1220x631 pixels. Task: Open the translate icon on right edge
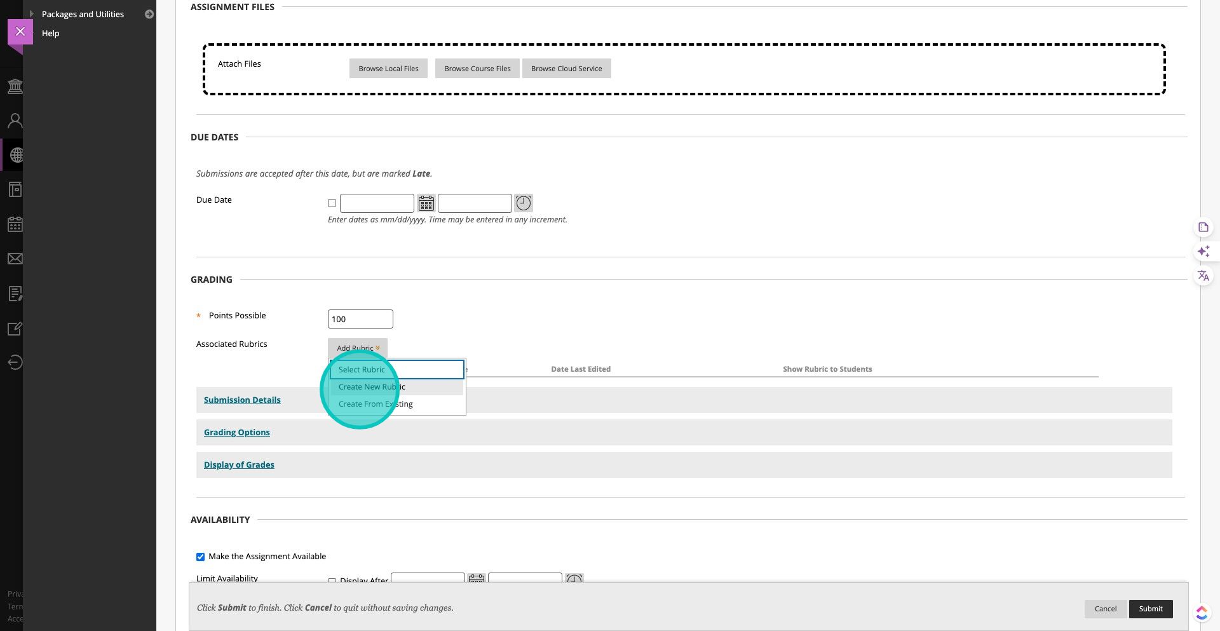point(1203,276)
